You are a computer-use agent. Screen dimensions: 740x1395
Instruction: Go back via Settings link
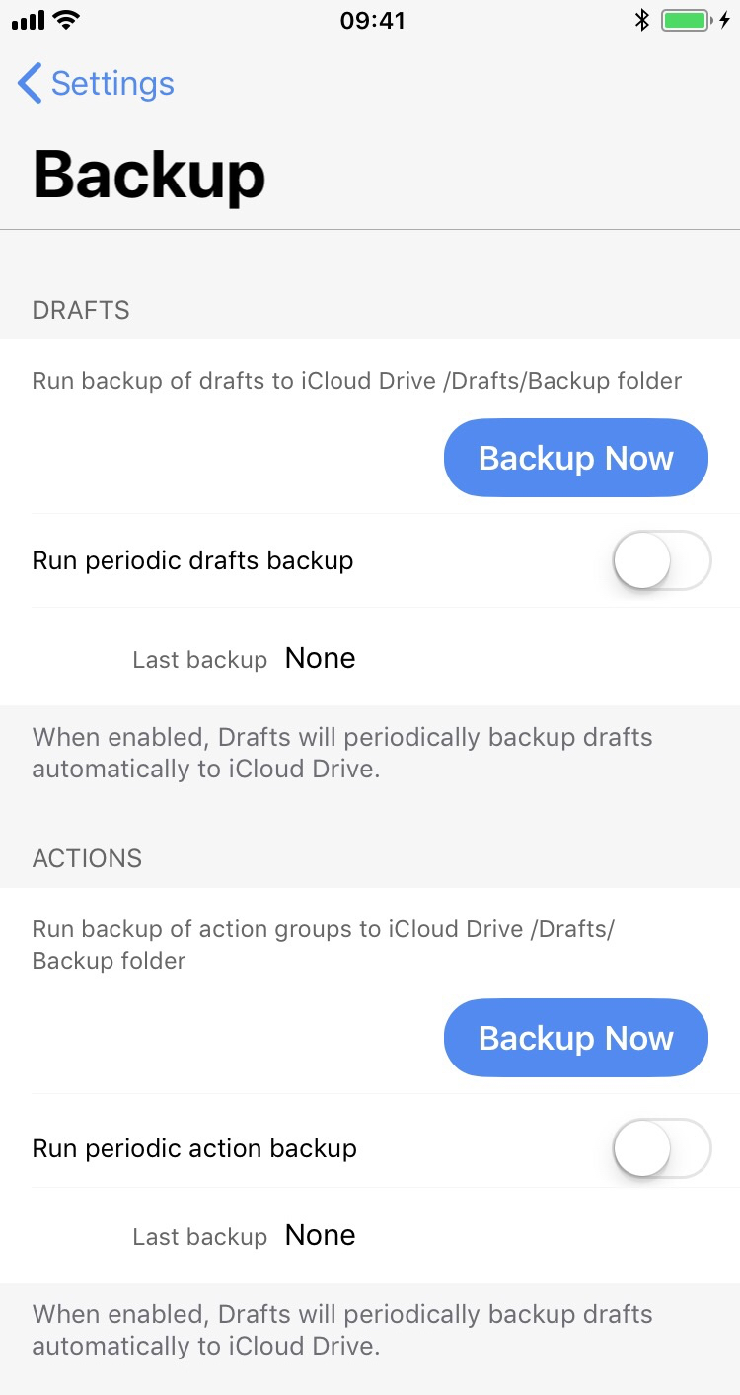[x=111, y=84]
